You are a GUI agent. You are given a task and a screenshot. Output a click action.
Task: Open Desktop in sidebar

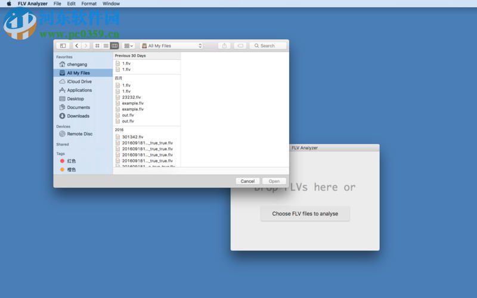click(83, 98)
